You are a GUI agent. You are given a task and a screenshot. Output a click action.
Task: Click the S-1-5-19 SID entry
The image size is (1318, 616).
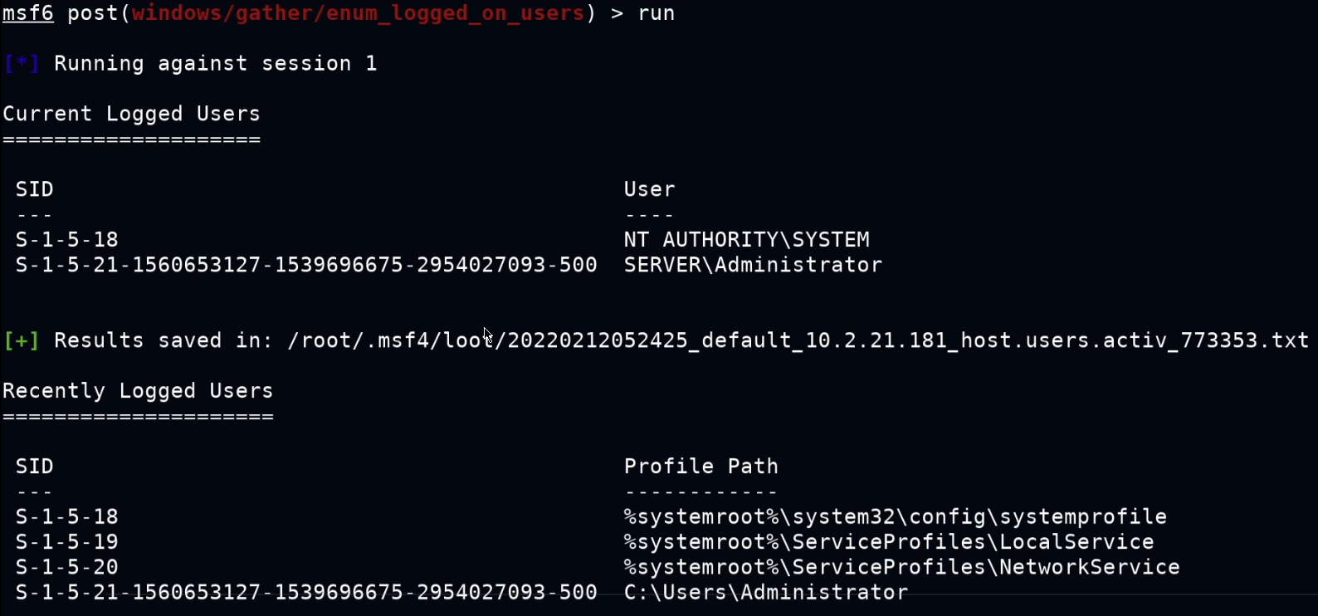click(67, 542)
